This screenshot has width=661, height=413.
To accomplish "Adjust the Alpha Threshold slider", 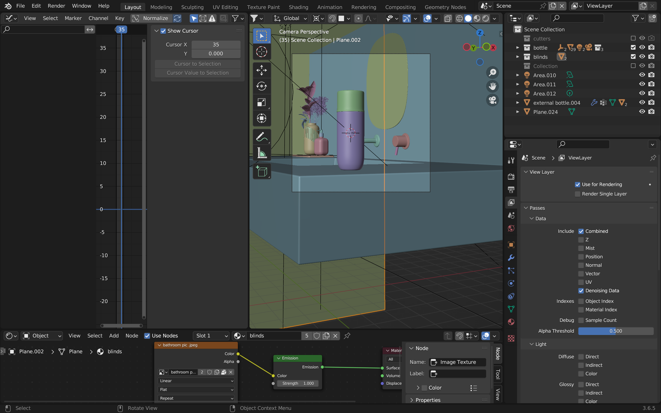I will pos(615,331).
